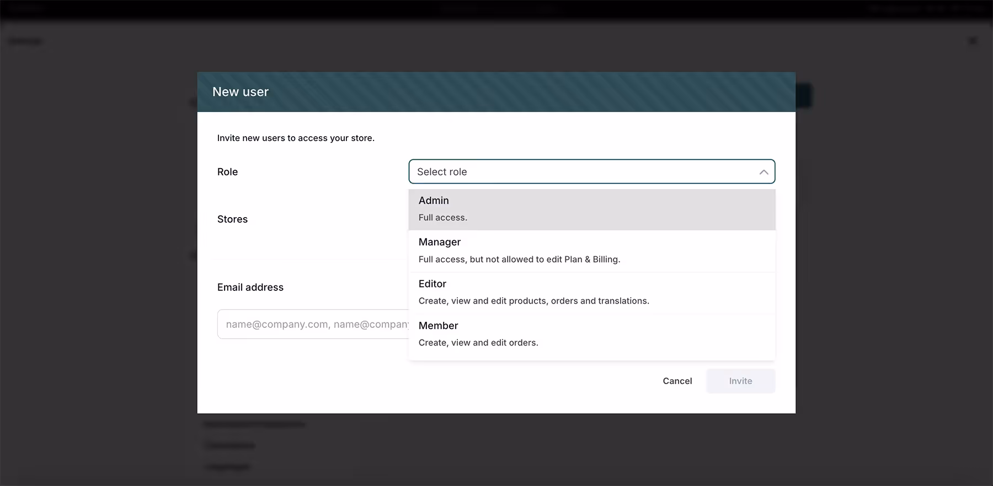The height and width of the screenshot is (486, 993).
Task: Pick the Editor role option
Action: (591, 293)
